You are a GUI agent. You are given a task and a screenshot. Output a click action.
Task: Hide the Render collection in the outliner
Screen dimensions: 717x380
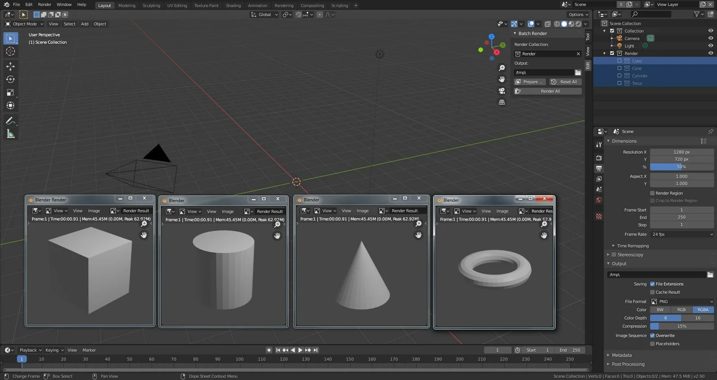[x=710, y=53]
